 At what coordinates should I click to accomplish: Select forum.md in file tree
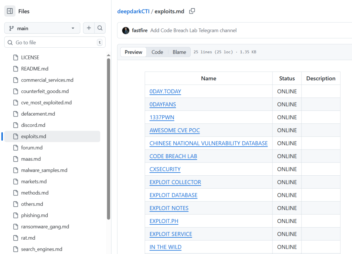click(x=52, y=148)
